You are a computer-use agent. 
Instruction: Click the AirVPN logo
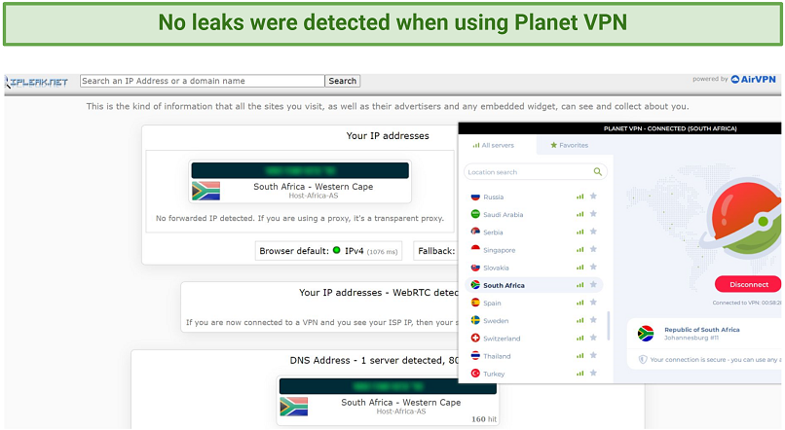pyautogui.click(x=755, y=80)
